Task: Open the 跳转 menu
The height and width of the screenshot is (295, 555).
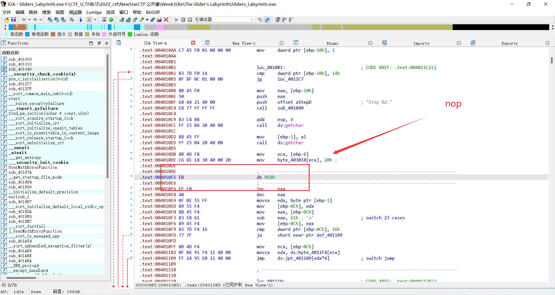Action: tap(33, 12)
